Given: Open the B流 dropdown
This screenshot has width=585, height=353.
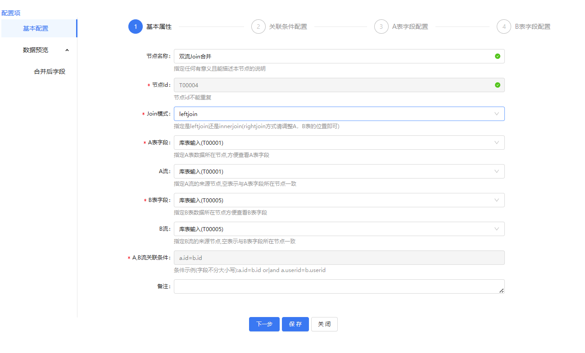Looking at the screenshot, I should tap(339, 229).
